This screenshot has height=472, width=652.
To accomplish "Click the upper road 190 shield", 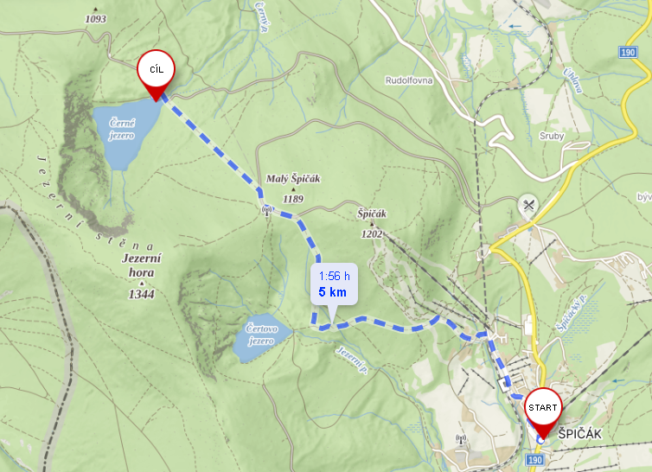I will click(x=628, y=52).
